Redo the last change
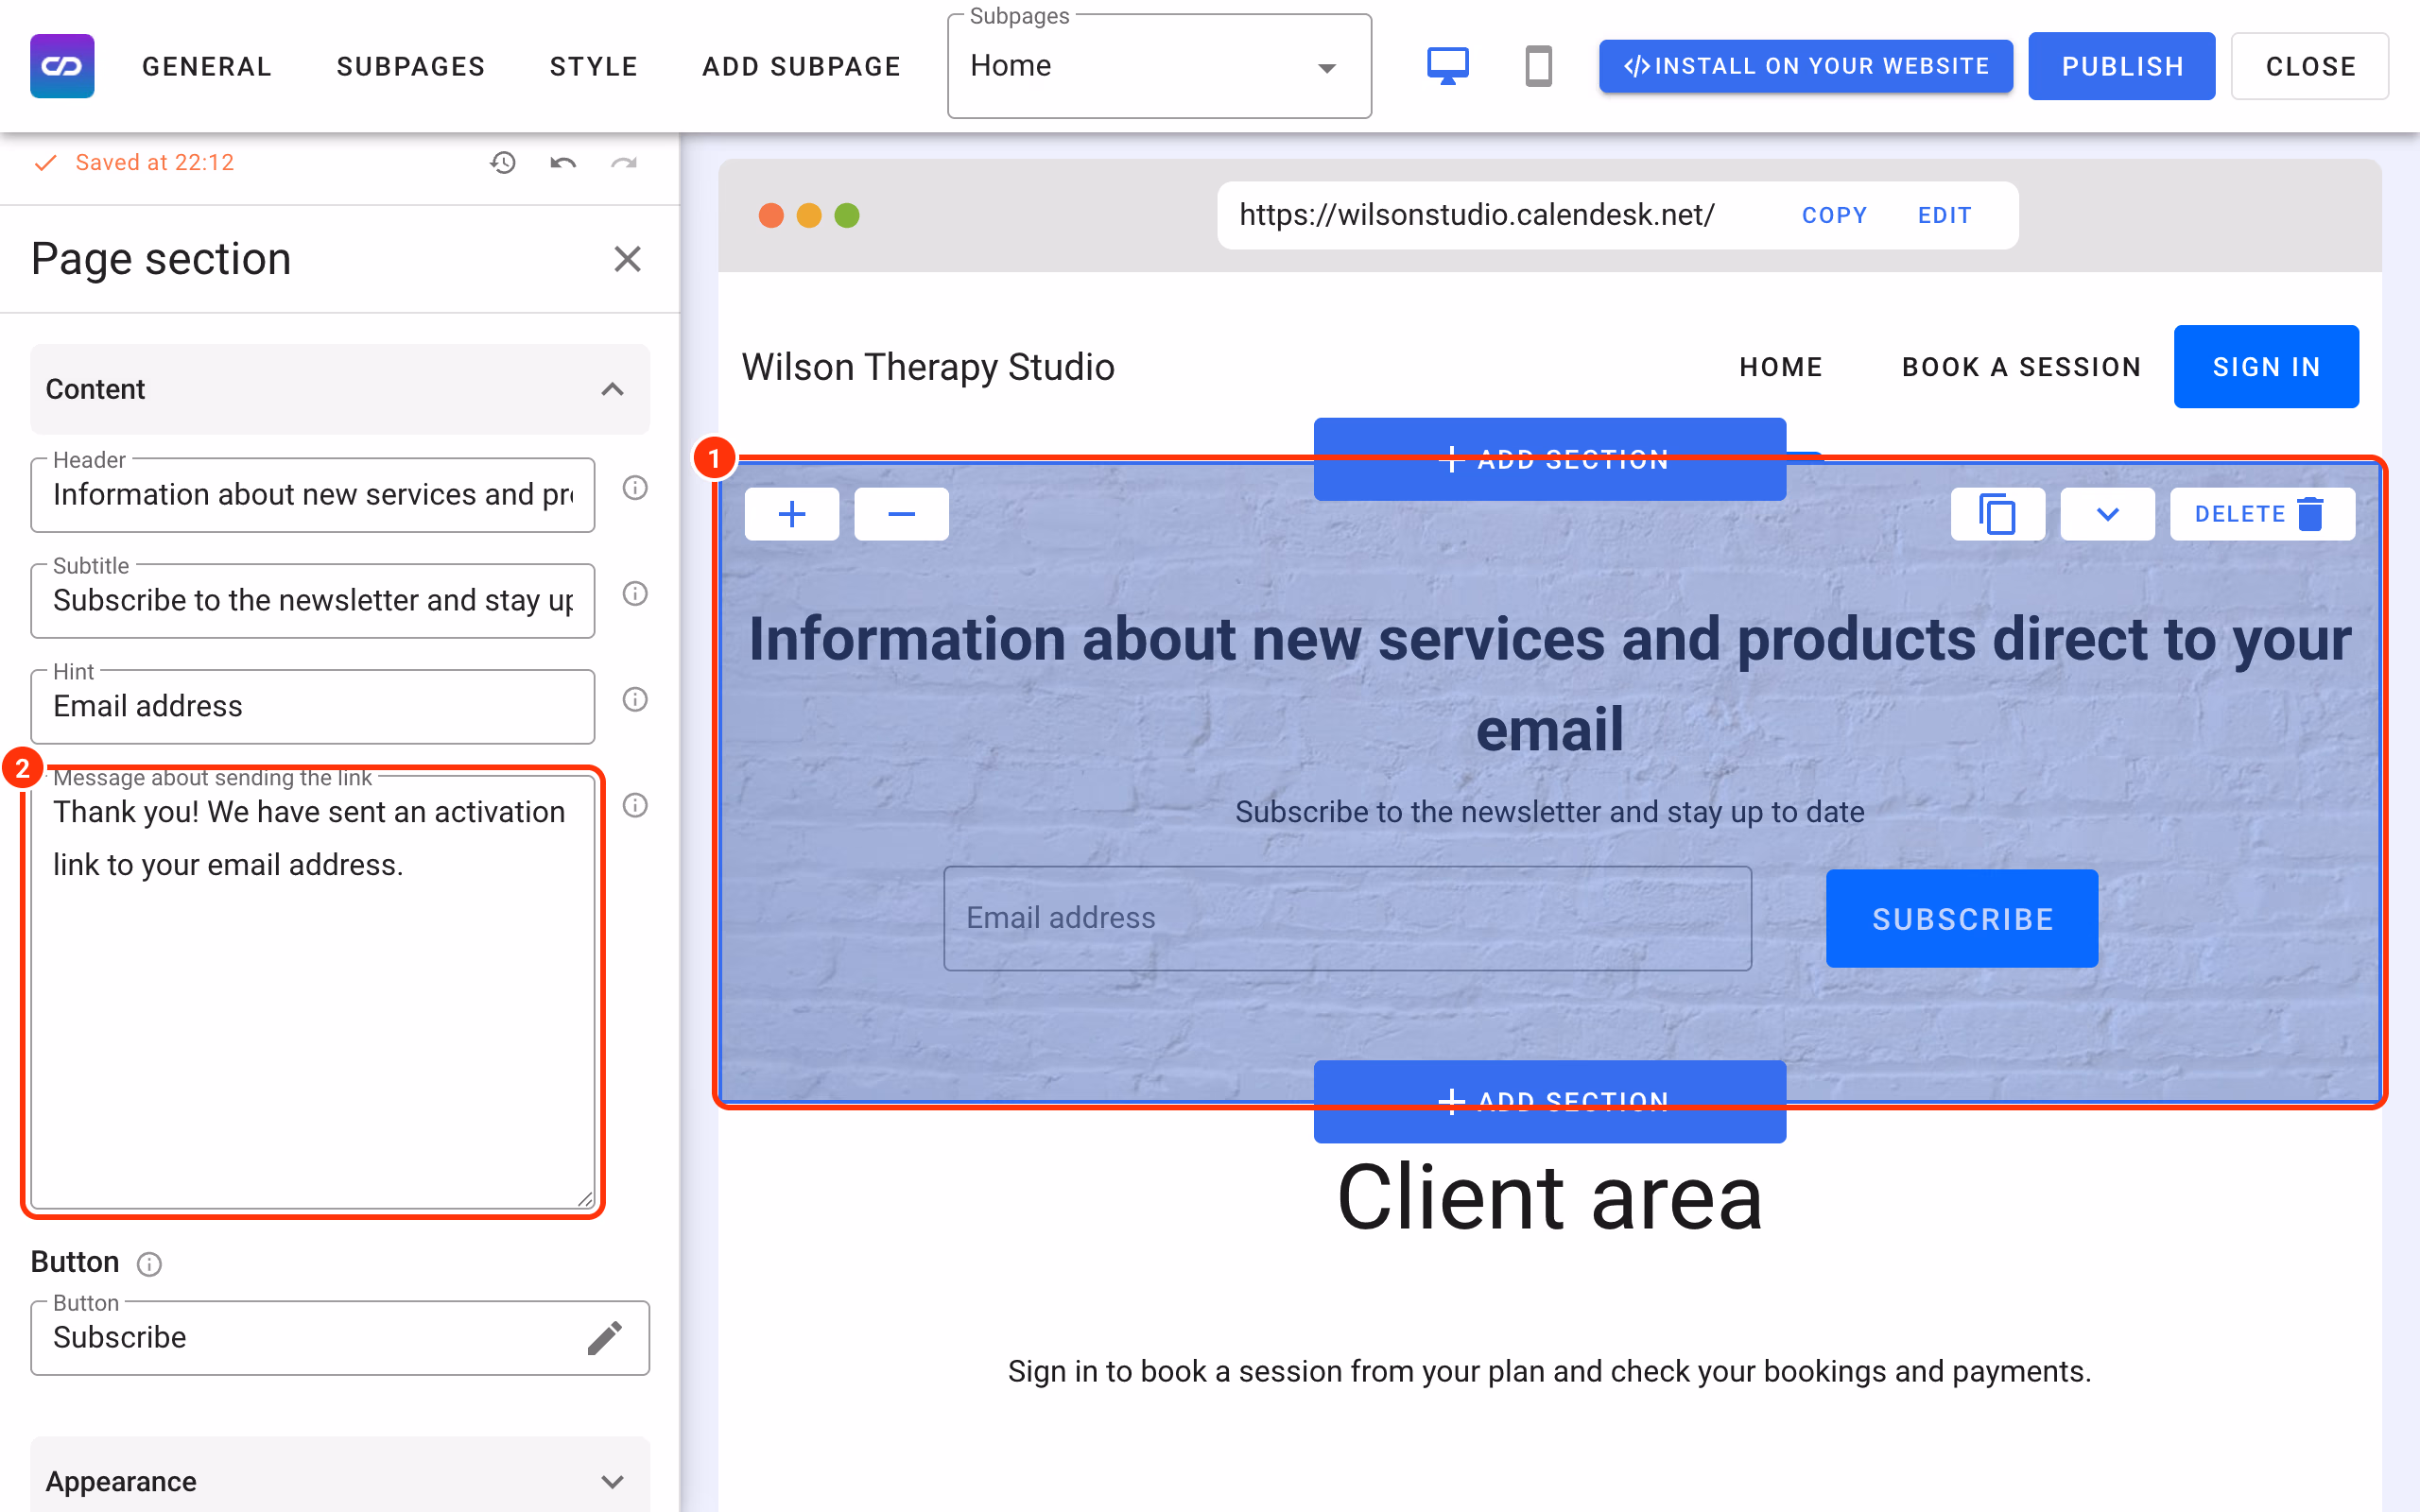The height and width of the screenshot is (1512, 2420). 624,162
